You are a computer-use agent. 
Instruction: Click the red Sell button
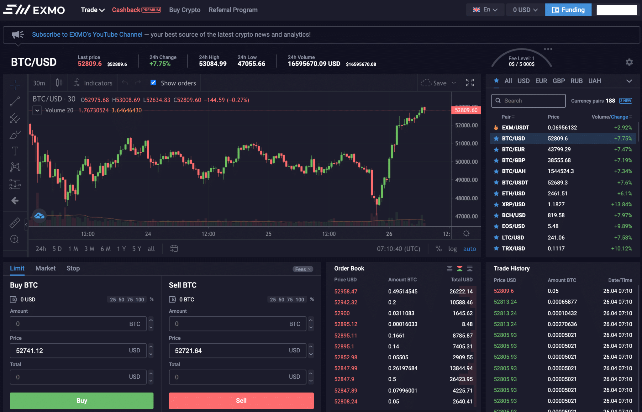(x=241, y=400)
